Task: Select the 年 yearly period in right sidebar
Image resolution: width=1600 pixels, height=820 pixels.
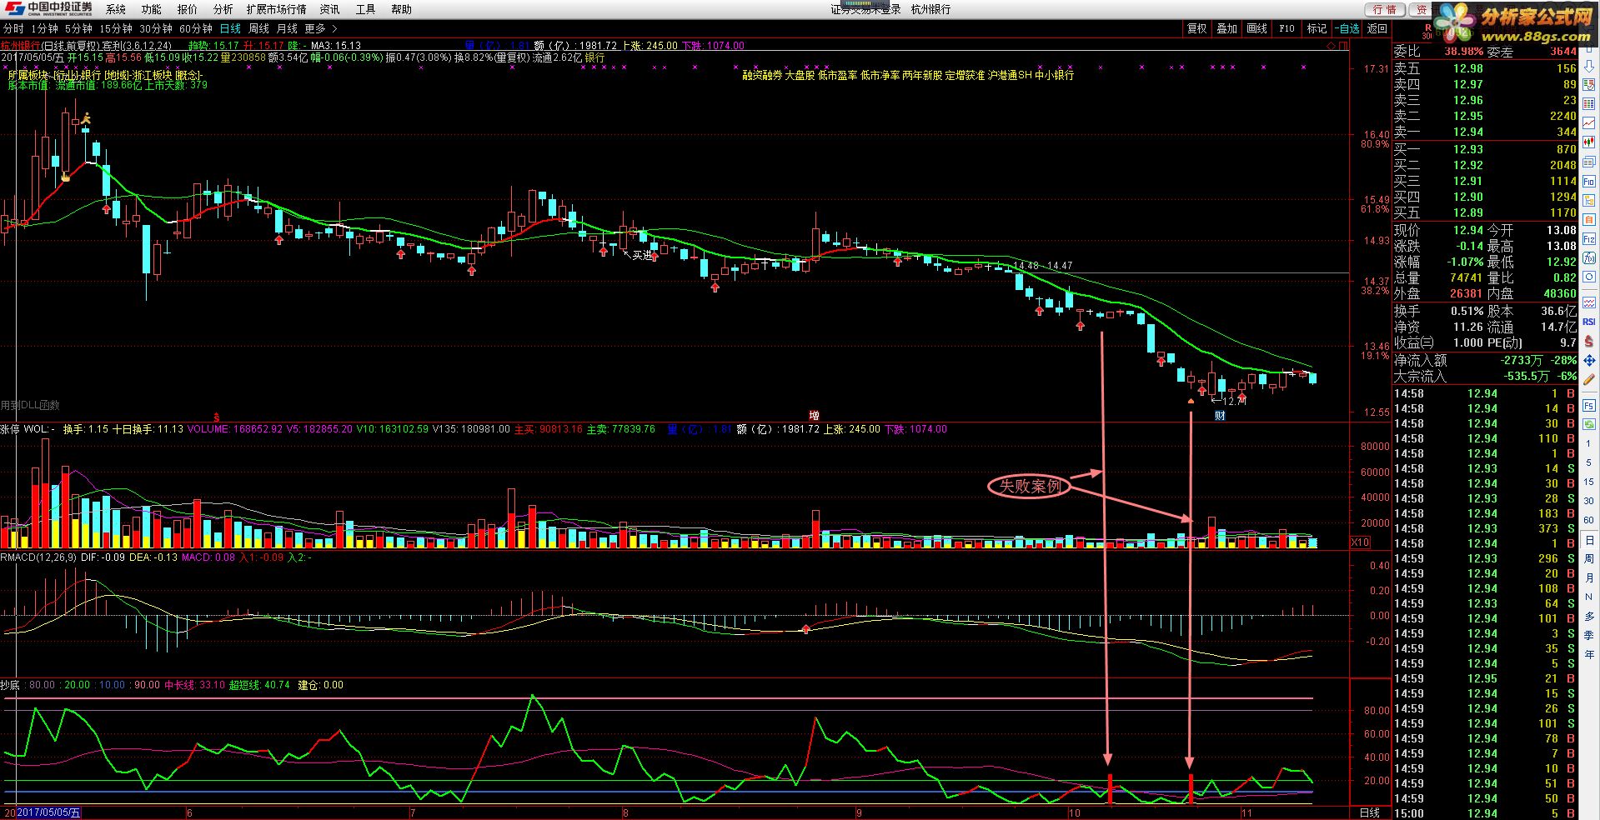Action: point(1588,653)
